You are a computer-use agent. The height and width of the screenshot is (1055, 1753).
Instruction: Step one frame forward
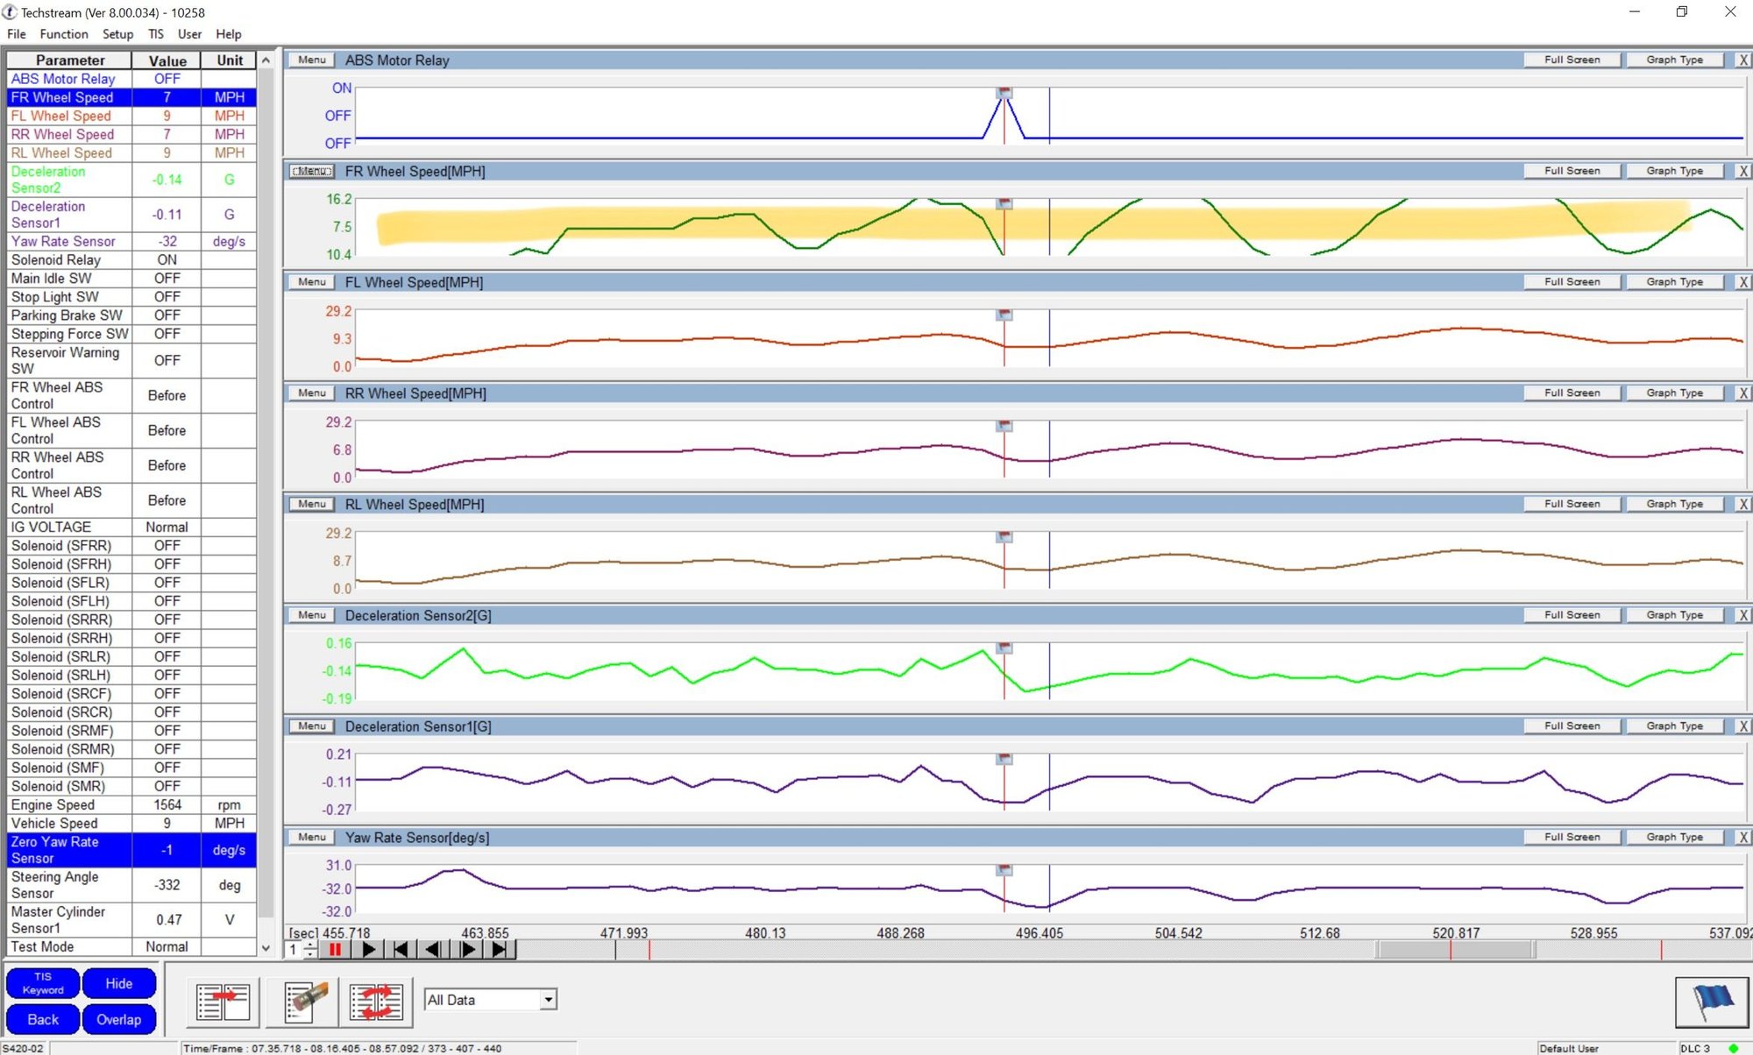(x=467, y=949)
